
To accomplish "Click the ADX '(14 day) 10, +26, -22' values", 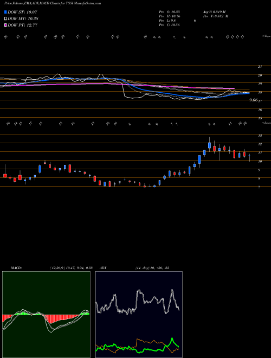I will 152,268.
